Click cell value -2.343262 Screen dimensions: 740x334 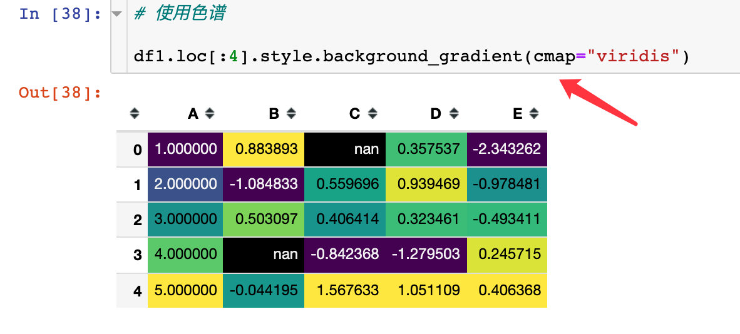click(x=507, y=149)
